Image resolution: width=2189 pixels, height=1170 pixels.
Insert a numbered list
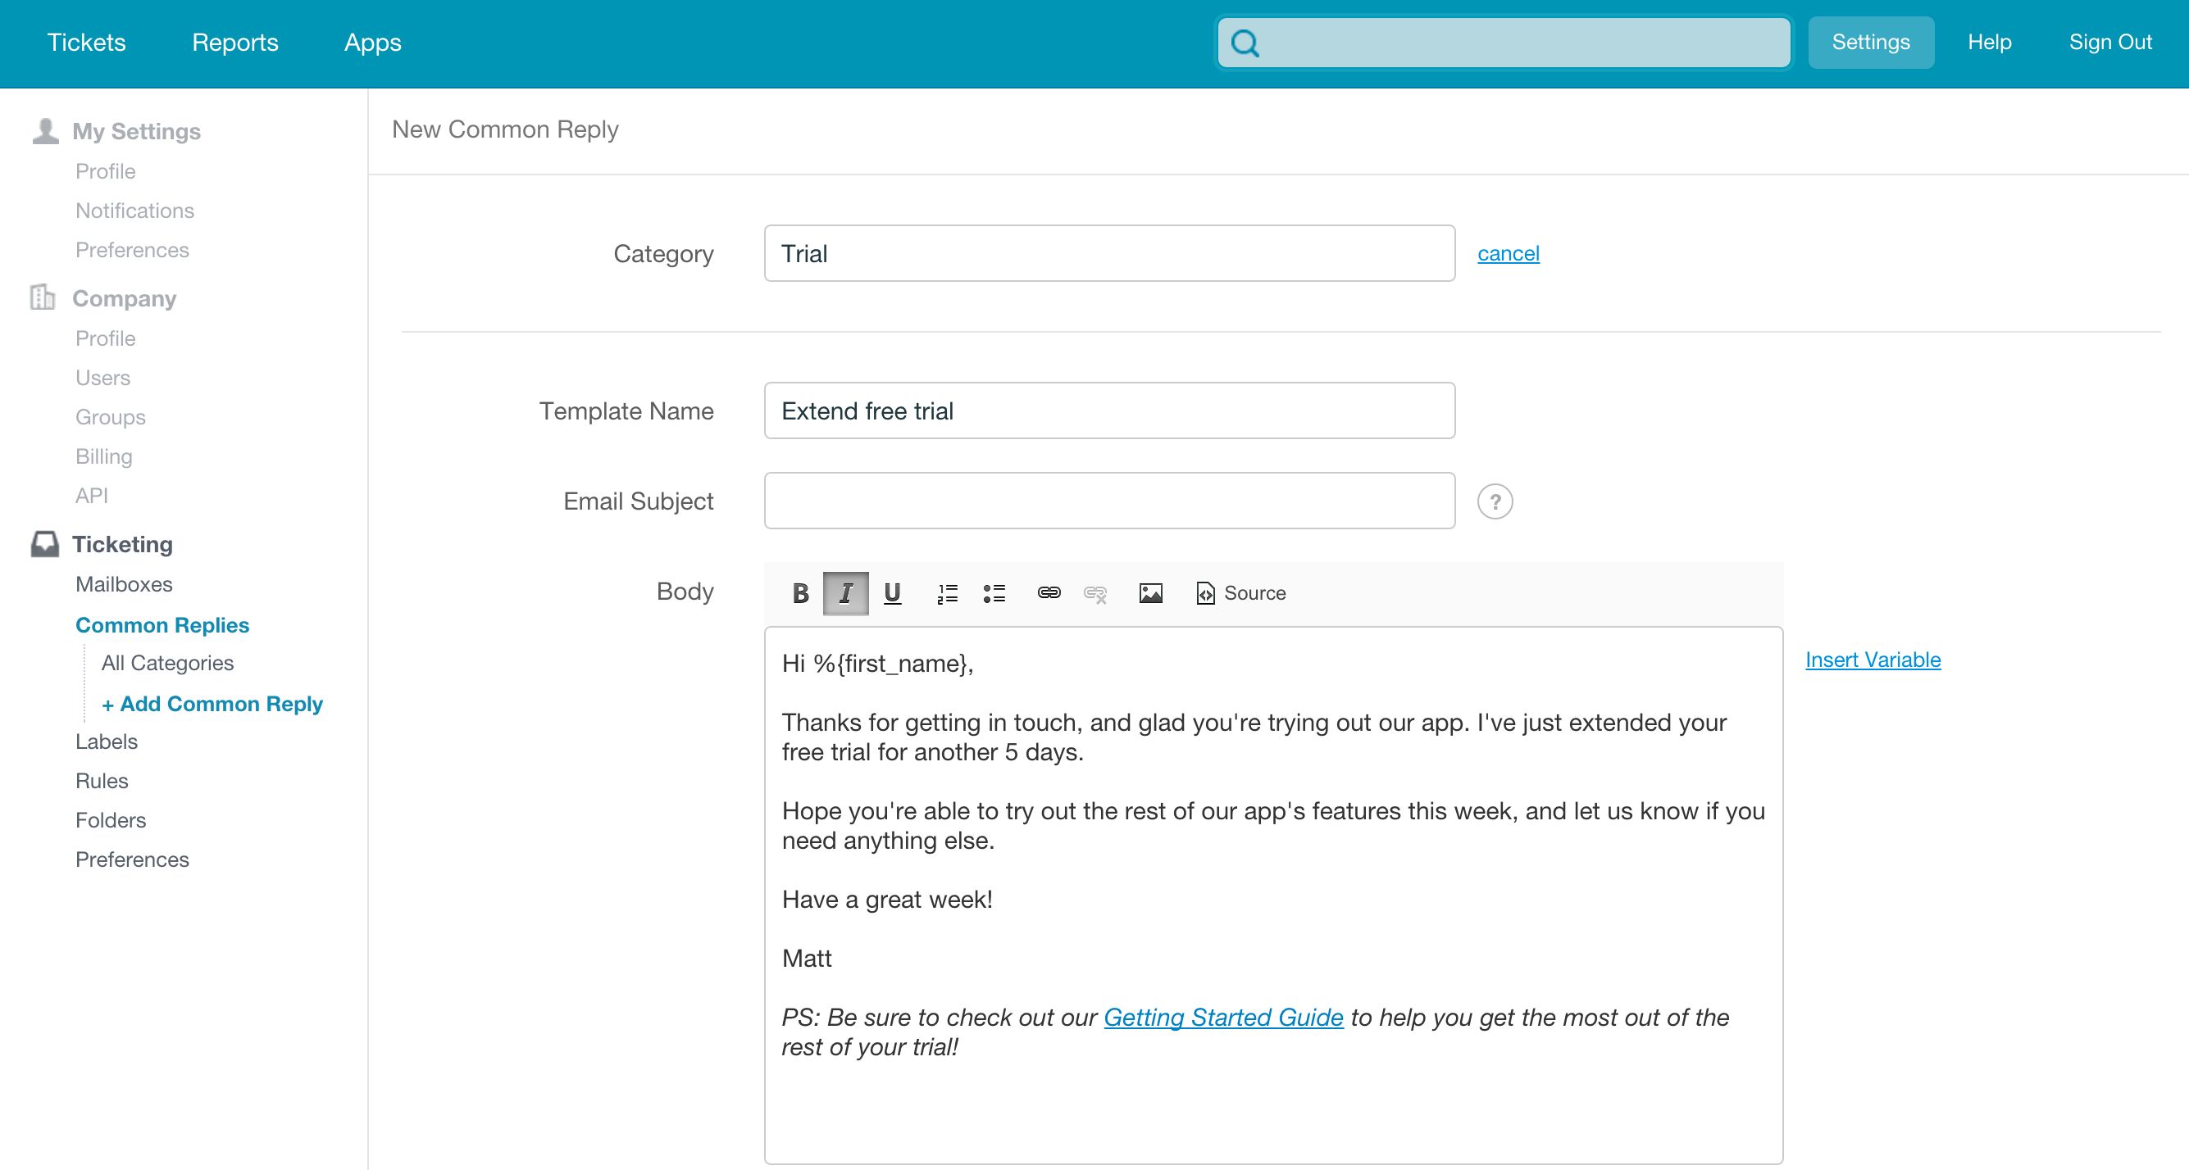[947, 592]
